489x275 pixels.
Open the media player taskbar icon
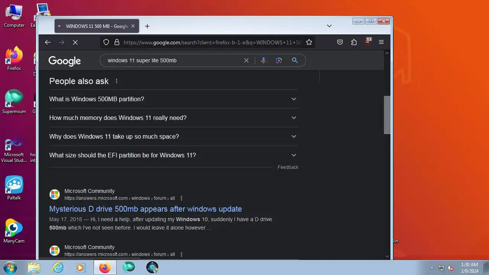pos(81,268)
